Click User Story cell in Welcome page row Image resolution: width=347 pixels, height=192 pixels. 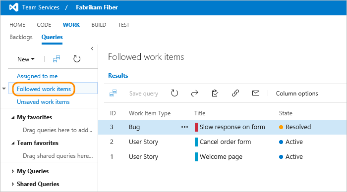(x=143, y=157)
